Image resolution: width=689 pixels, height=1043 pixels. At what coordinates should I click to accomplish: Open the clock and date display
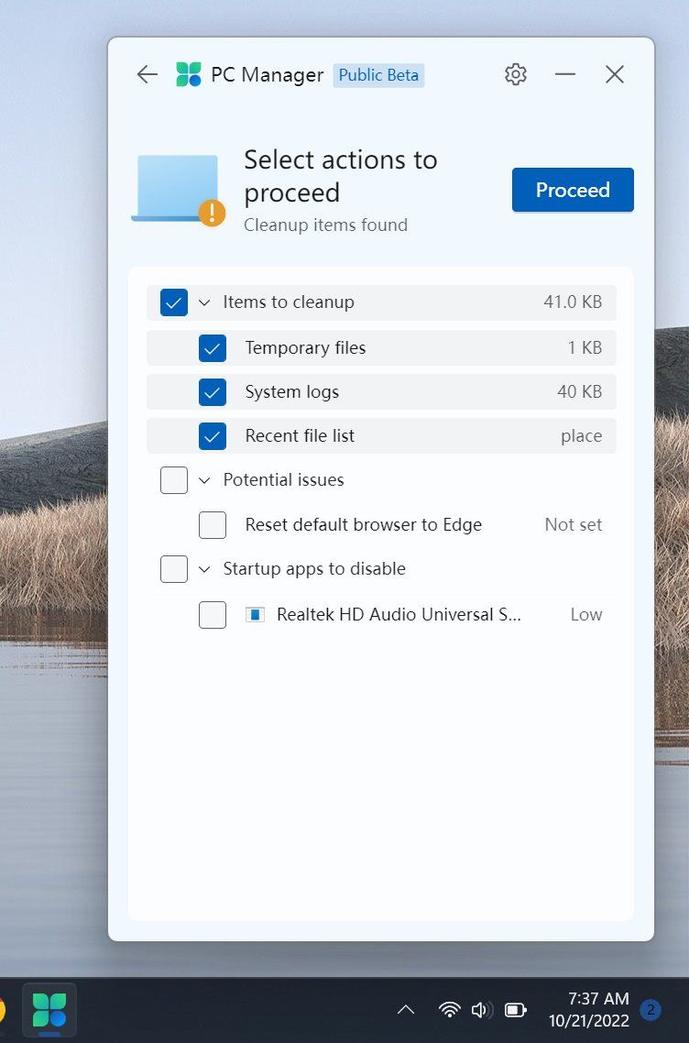click(588, 1010)
